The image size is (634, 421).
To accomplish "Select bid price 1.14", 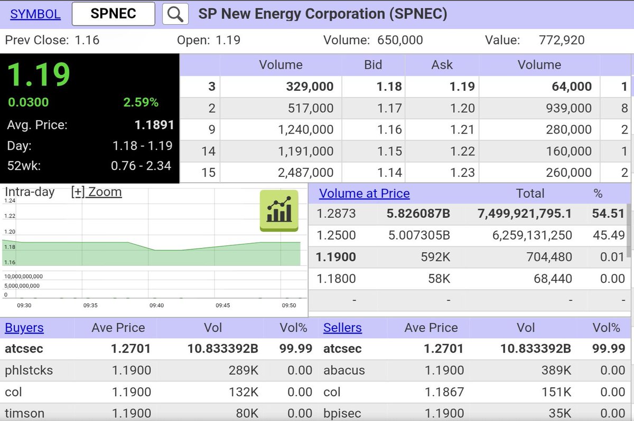I will point(389,173).
